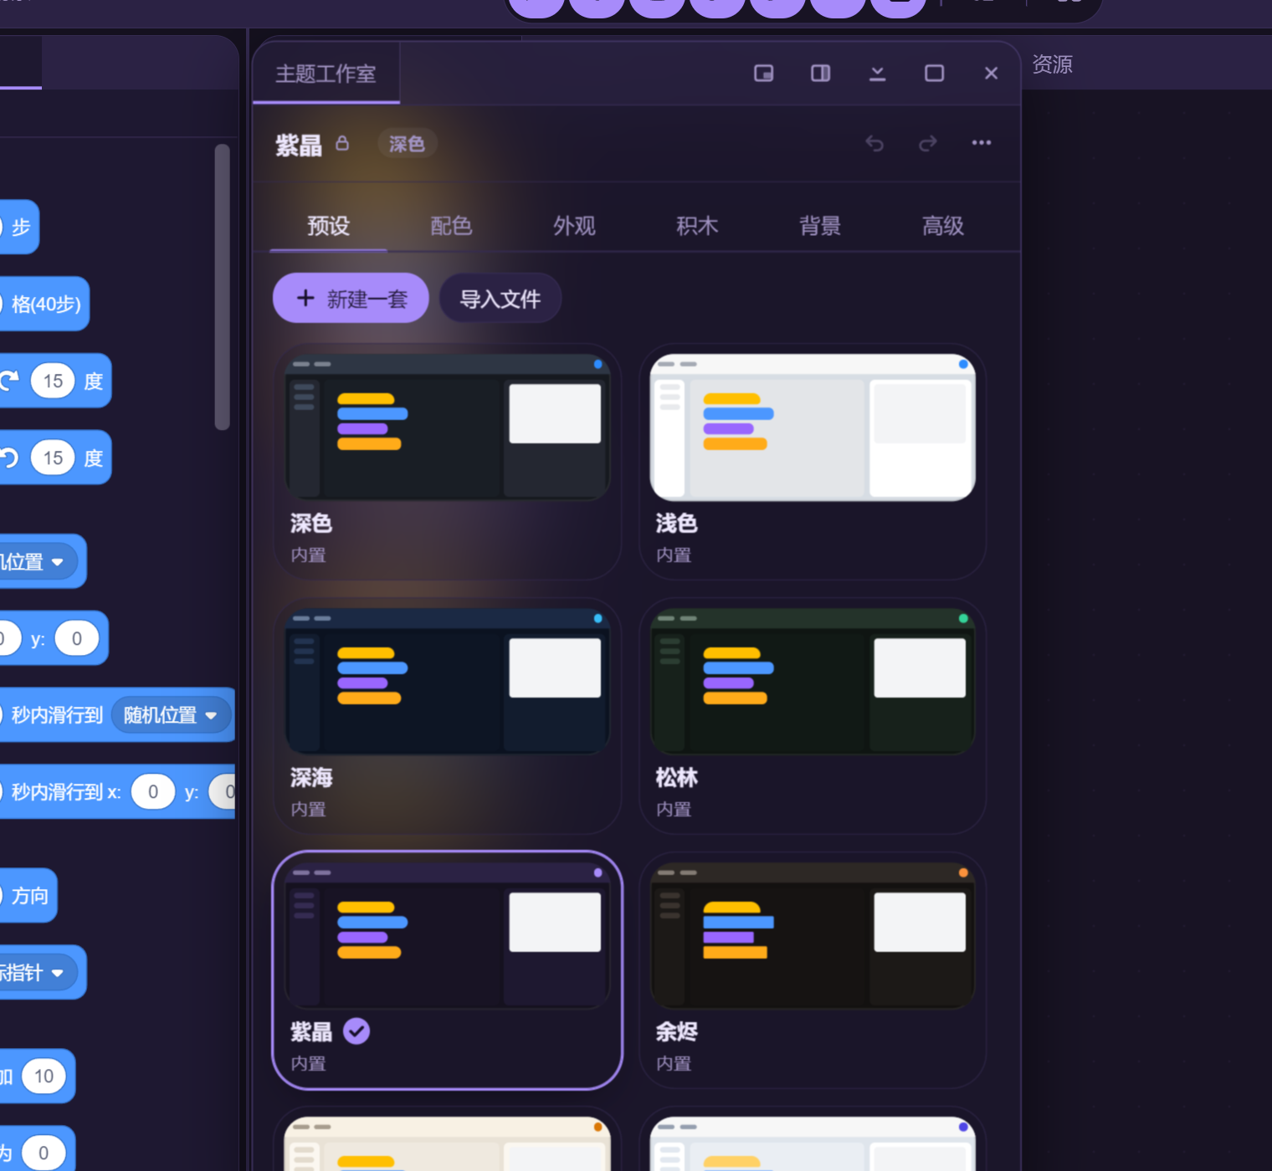This screenshot has width=1272, height=1171.
Task: Maximize the Theme Studio panel
Action: [x=934, y=74]
